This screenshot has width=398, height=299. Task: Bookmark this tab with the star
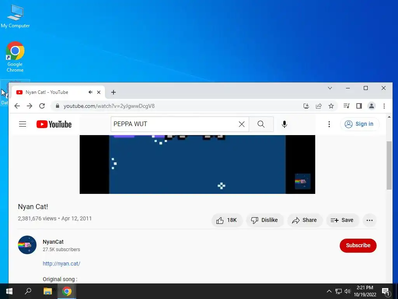(x=331, y=106)
